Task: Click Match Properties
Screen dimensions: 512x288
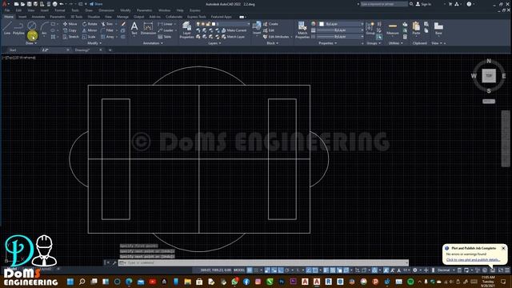Action: (302, 30)
